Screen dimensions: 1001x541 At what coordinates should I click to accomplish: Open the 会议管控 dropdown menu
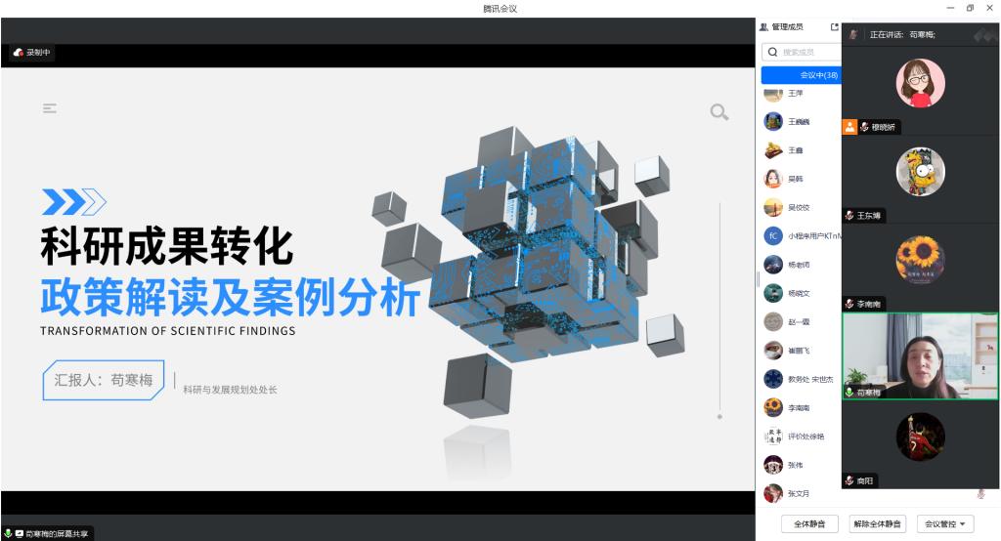945,524
